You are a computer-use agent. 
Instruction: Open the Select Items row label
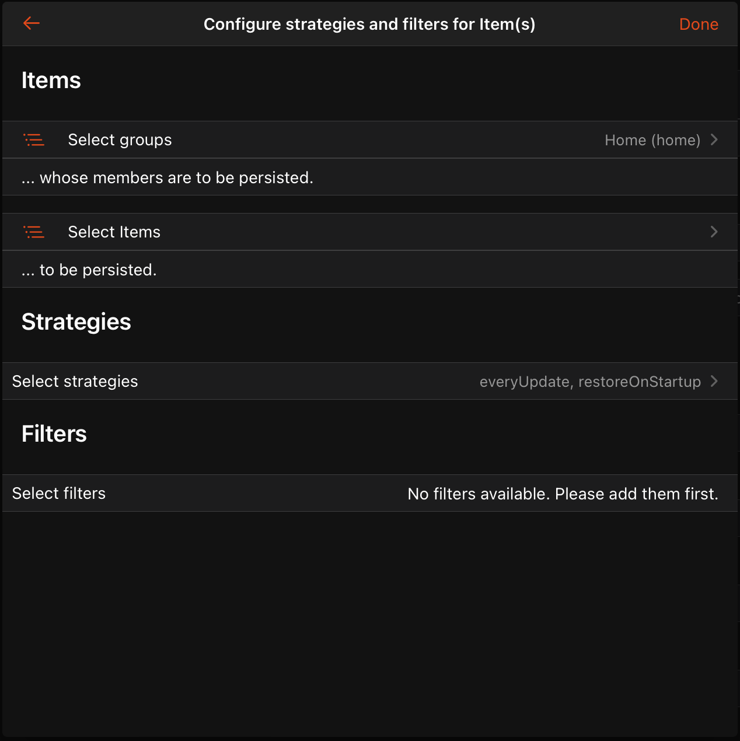tap(114, 232)
